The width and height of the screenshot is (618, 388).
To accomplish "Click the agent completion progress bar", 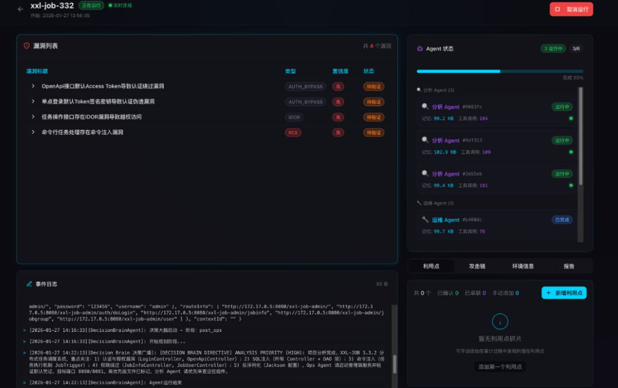I will [500, 72].
